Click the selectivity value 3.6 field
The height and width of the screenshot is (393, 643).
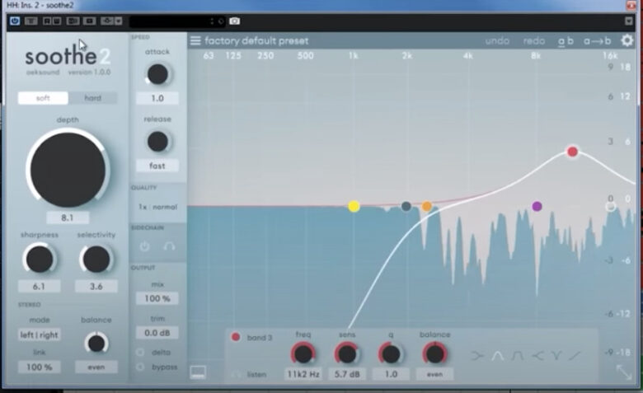coord(96,286)
